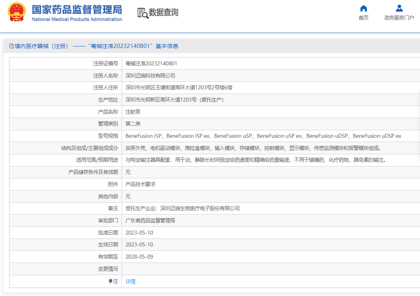Click the 管理类别 label

(108, 124)
